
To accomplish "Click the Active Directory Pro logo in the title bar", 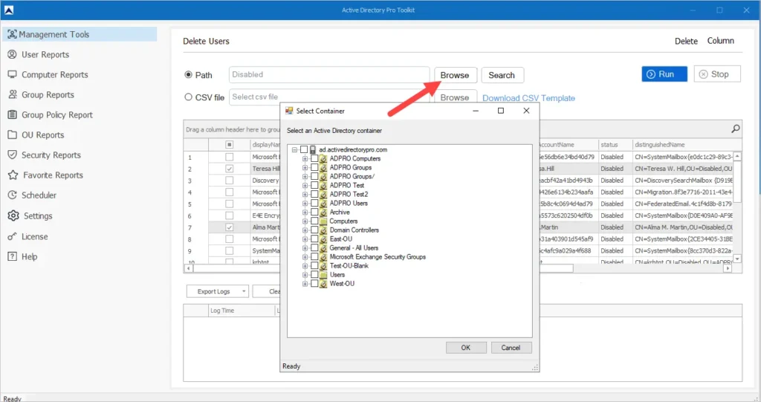I will (x=9, y=10).
